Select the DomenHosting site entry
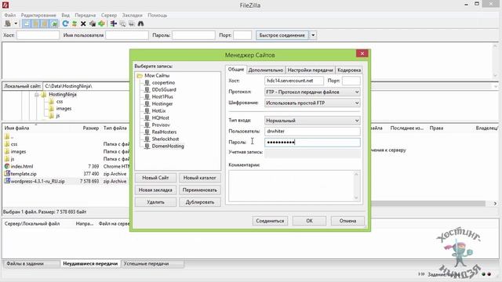Screen dimensions: 502x282 (167, 146)
